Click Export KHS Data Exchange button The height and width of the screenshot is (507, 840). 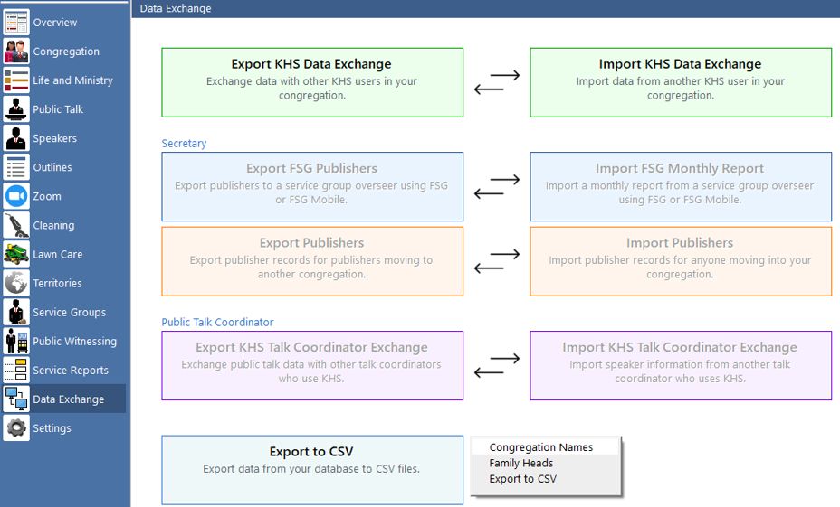[312, 82]
